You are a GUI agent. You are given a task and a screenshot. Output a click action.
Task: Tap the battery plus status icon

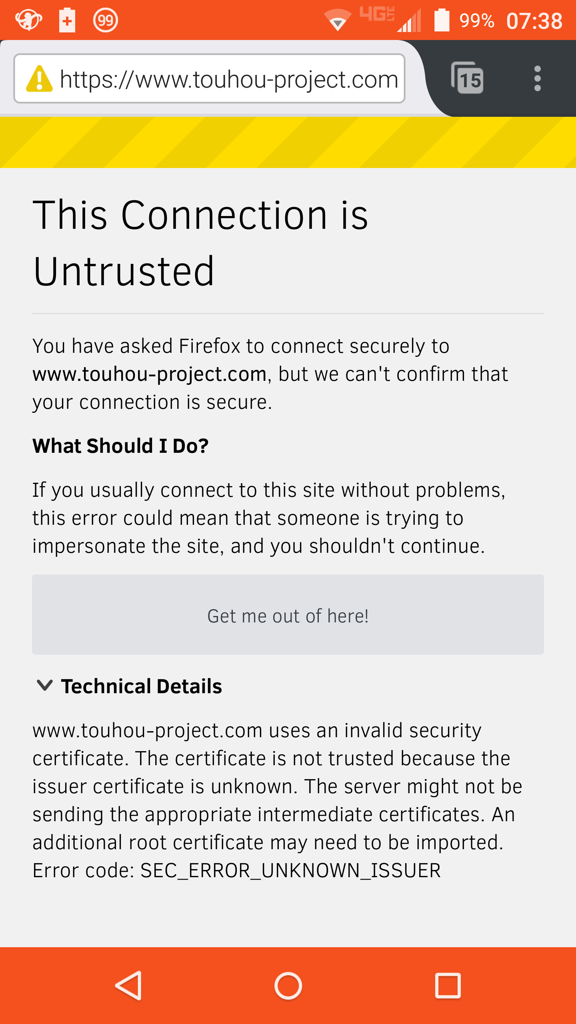pyautogui.click(x=67, y=20)
